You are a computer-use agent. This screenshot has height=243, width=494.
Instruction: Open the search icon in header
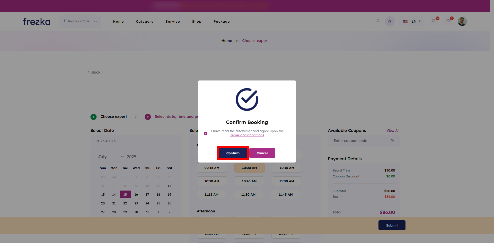click(x=378, y=21)
